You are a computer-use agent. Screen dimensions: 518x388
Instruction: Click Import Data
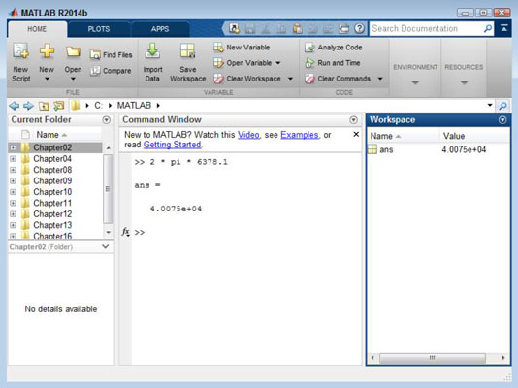tap(152, 62)
